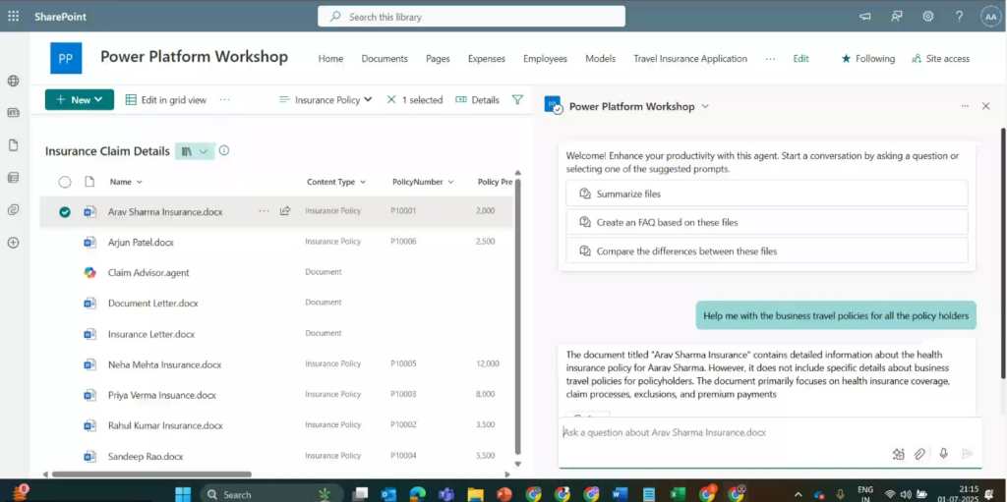Viewport: 1007px width, 502px height.
Task: Open the Content Type column dropdown
Action: 336,182
